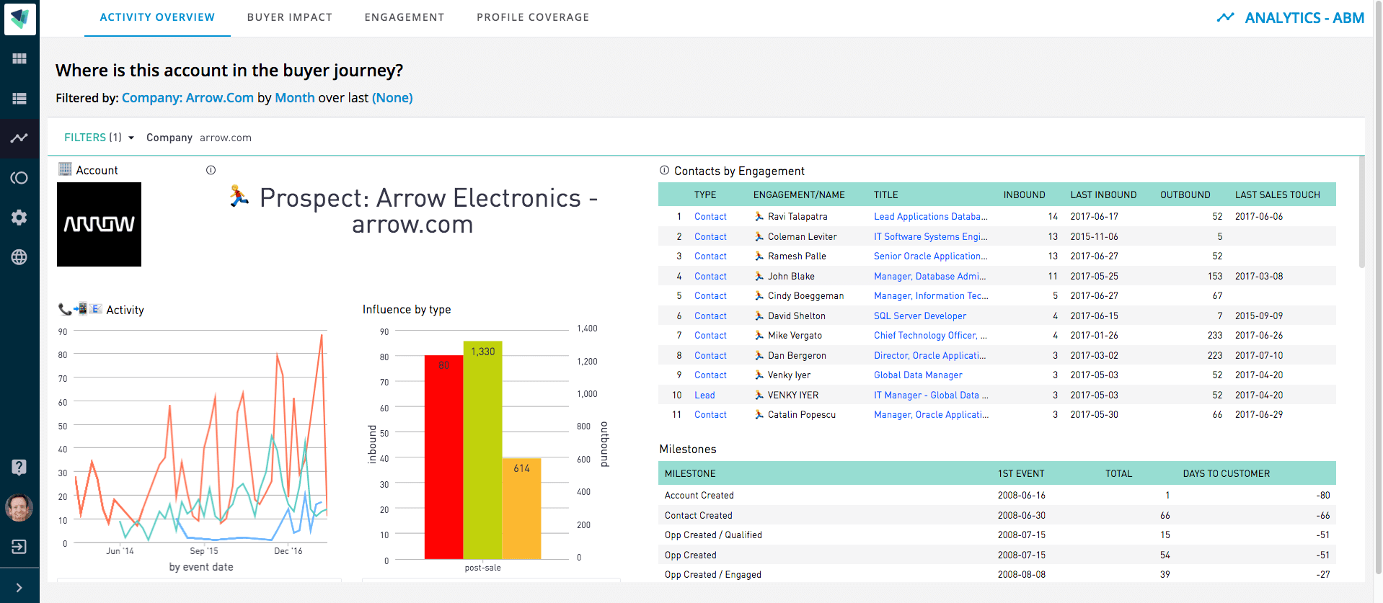Open title link Lead Applications Databa...

tap(931, 216)
